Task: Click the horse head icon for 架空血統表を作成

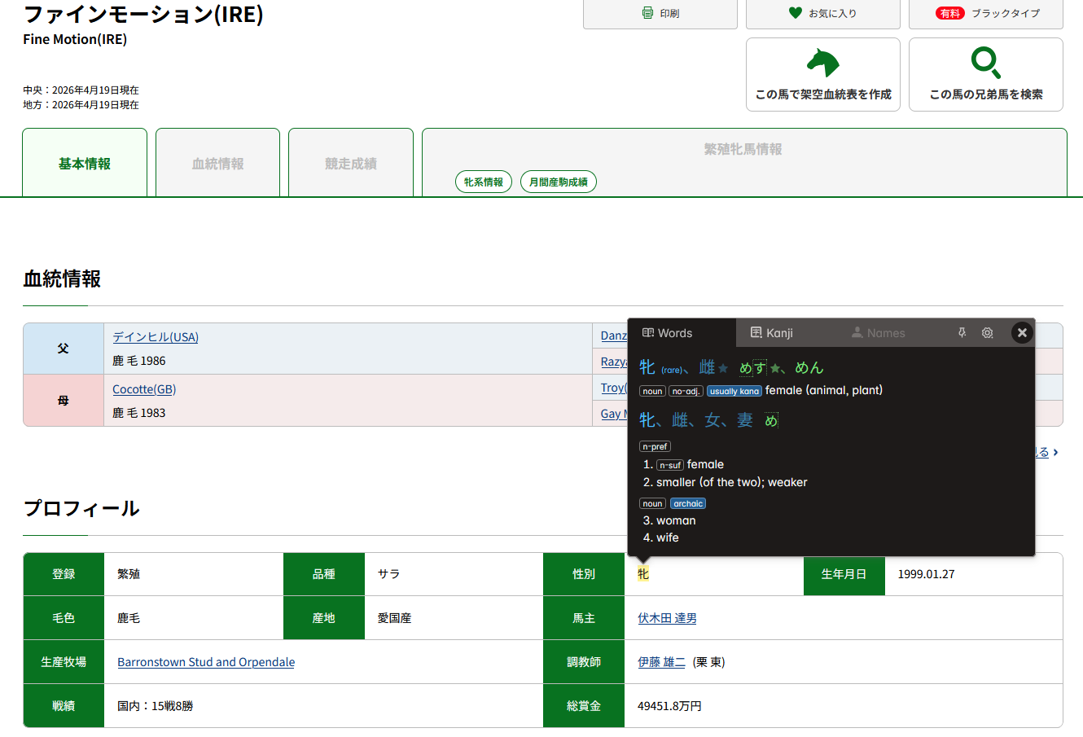Action: click(822, 62)
